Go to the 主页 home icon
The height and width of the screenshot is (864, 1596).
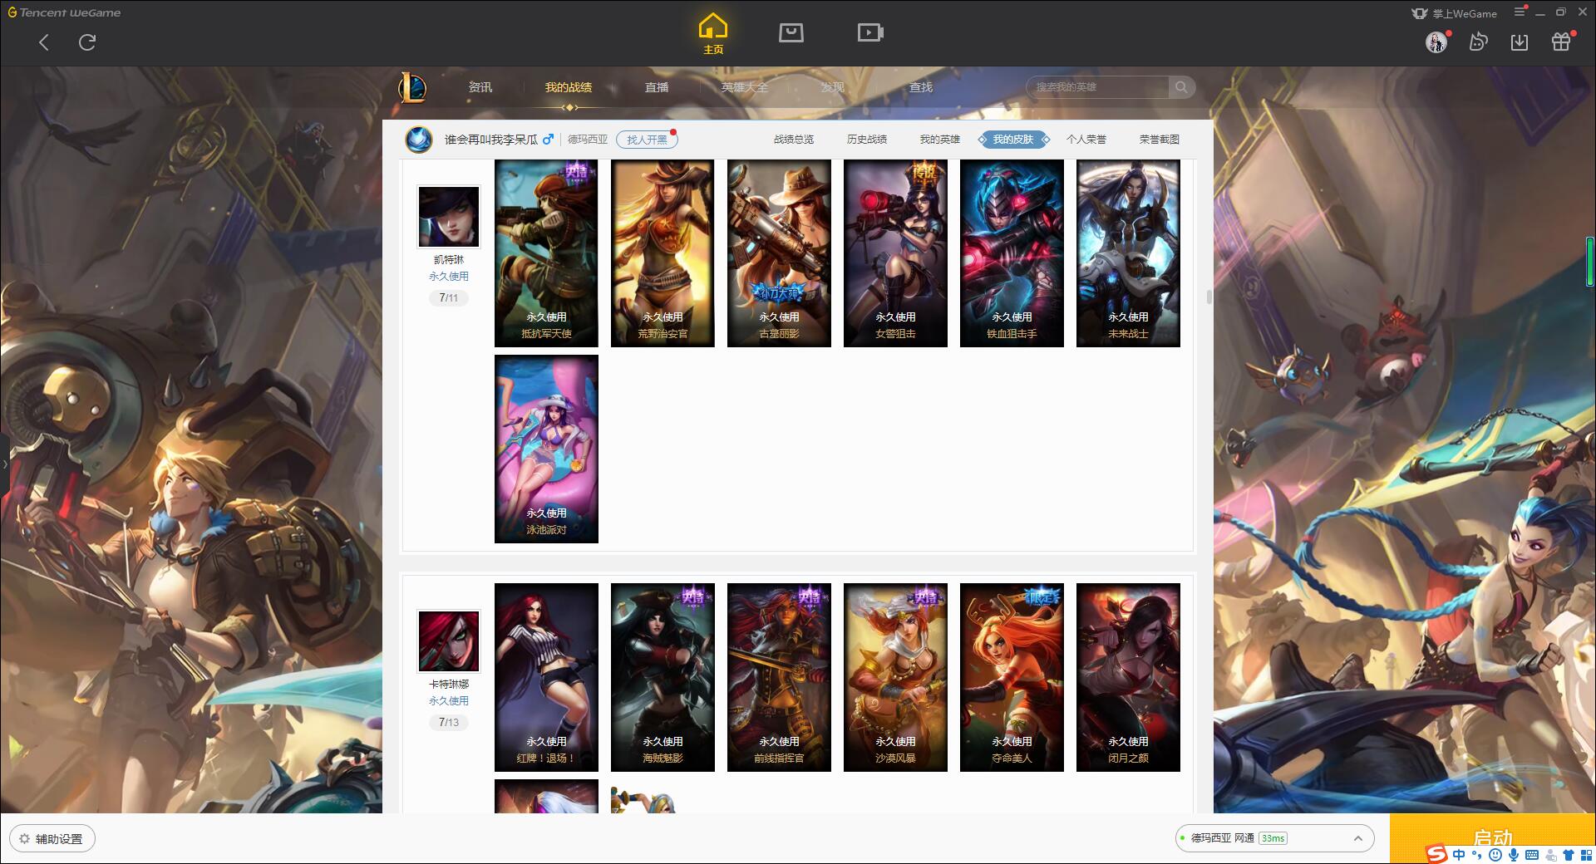point(713,34)
